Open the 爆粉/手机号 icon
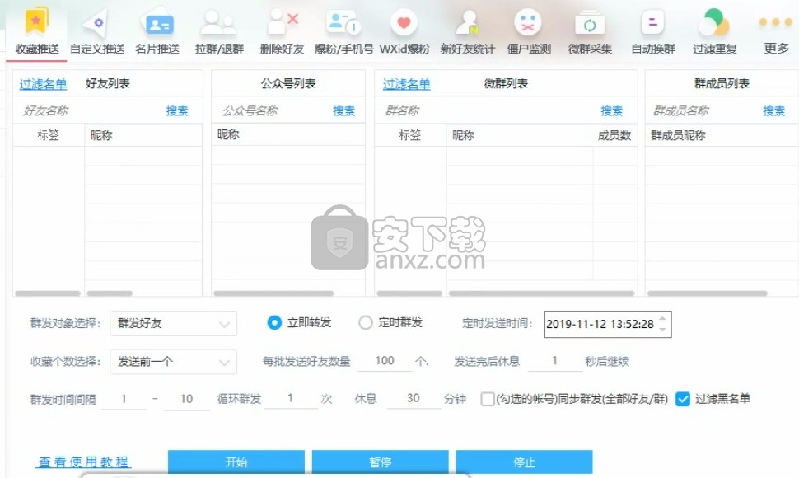799x478 pixels. [343, 23]
